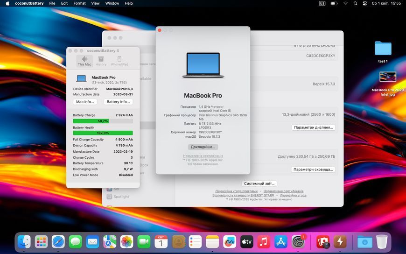Click menu bar date and time
Screen dimensions: 406x254
(x=386, y=3)
